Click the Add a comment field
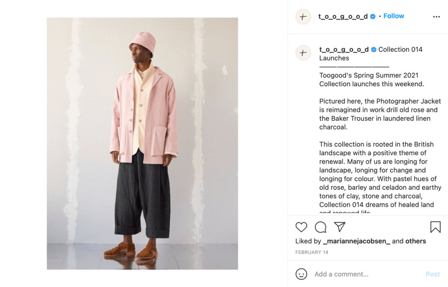Viewport: 448px width, 287px height. [367, 274]
